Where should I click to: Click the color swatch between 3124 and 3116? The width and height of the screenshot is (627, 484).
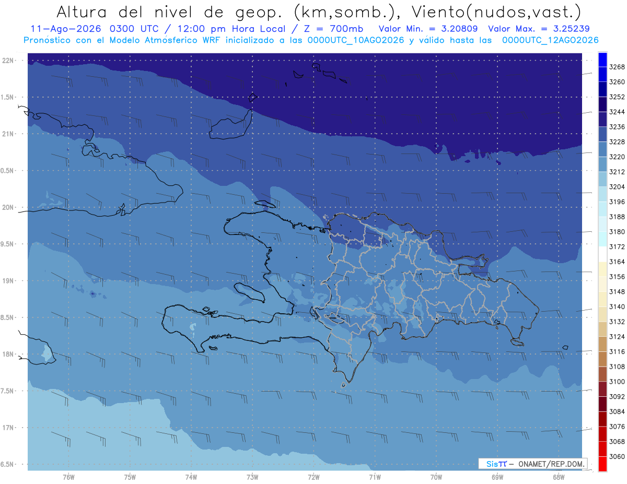pos(602,344)
